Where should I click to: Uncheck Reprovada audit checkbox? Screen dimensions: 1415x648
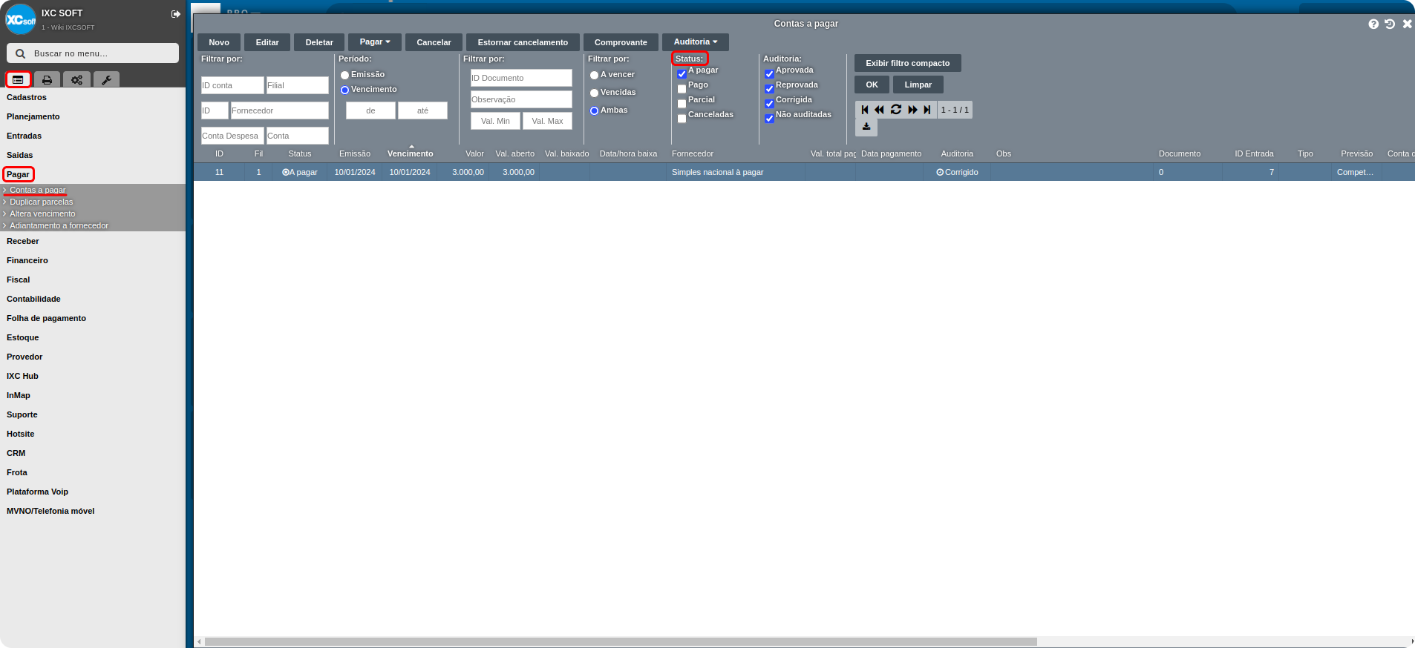[x=769, y=89]
